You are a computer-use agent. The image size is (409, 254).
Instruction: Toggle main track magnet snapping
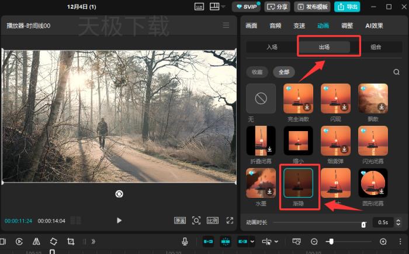pos(208,241)
